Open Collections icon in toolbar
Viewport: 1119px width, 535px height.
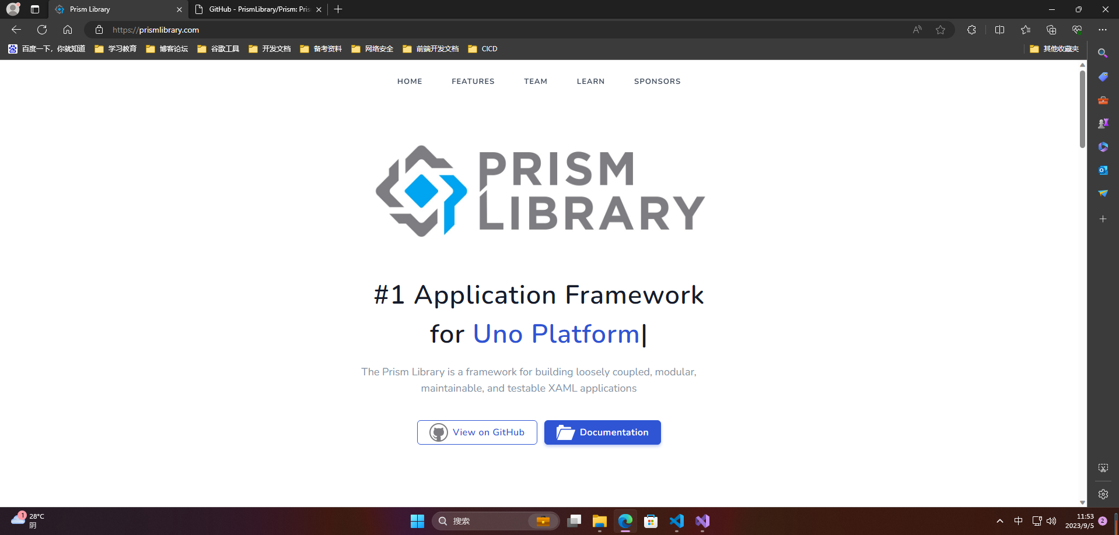point(1051,30)
